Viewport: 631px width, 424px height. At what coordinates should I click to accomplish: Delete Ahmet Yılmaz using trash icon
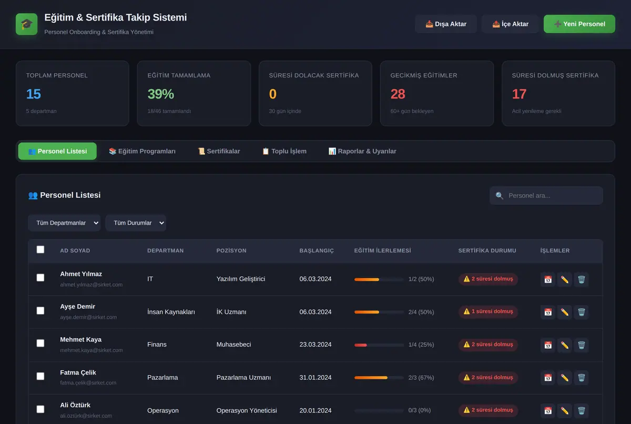point(581,279)
